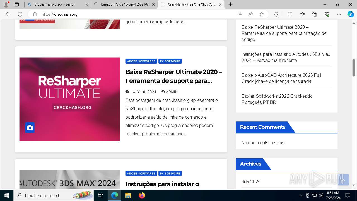Click the camera icon on ReSharper image
Viewport: 357px width, 201px height.
tap(30, 128)
